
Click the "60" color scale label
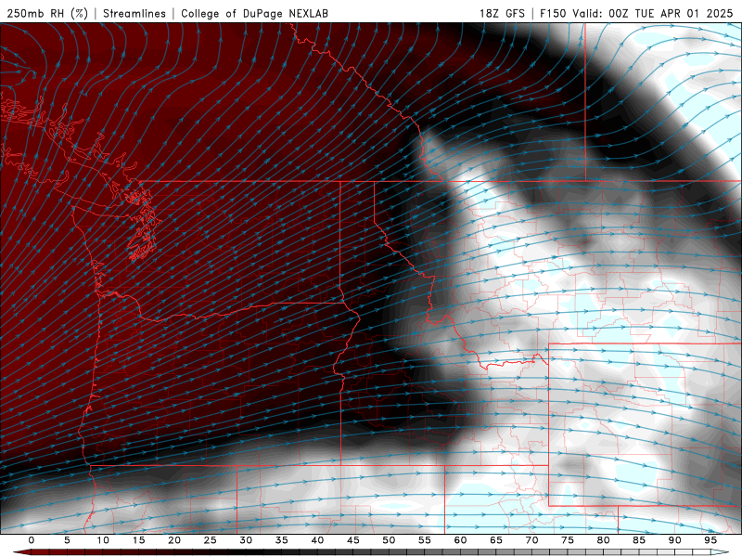[460, 540]
